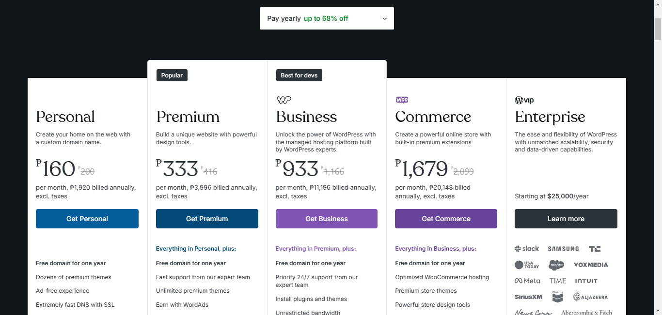Choose the Get Commerce button
Image resolution: width=662 pixels, height=315 pixels.
click(446, 219)
